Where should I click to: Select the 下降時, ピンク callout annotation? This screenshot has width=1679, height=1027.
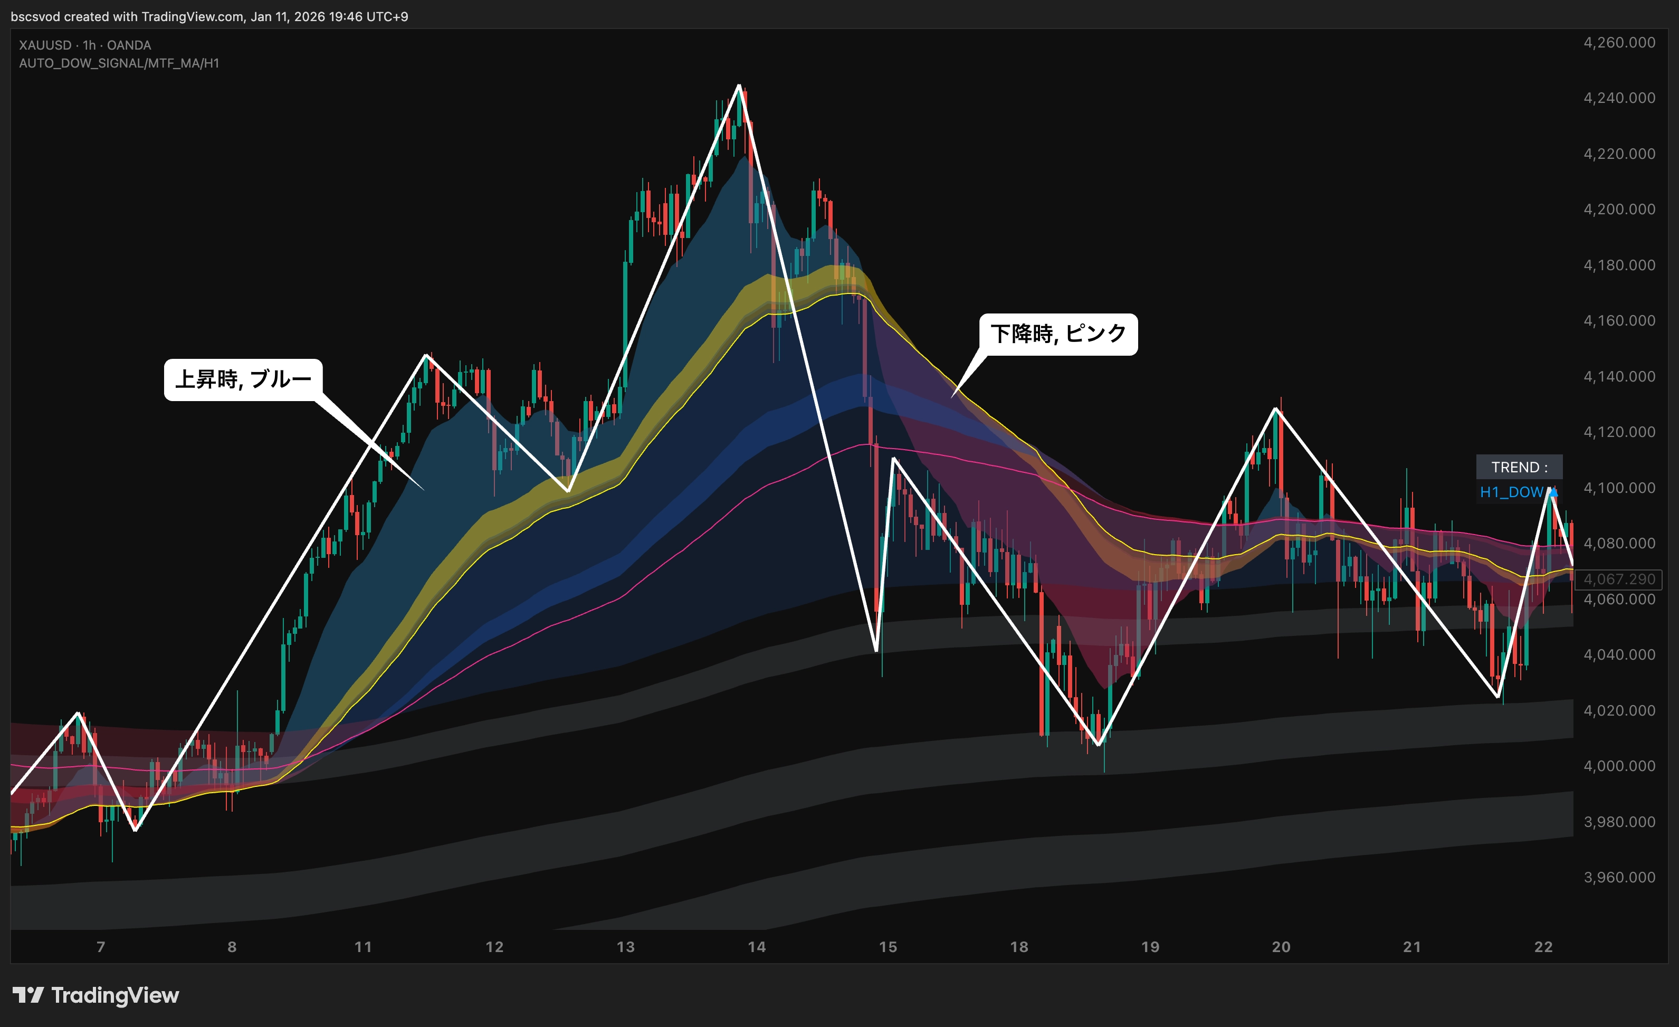coord(1058,334)
